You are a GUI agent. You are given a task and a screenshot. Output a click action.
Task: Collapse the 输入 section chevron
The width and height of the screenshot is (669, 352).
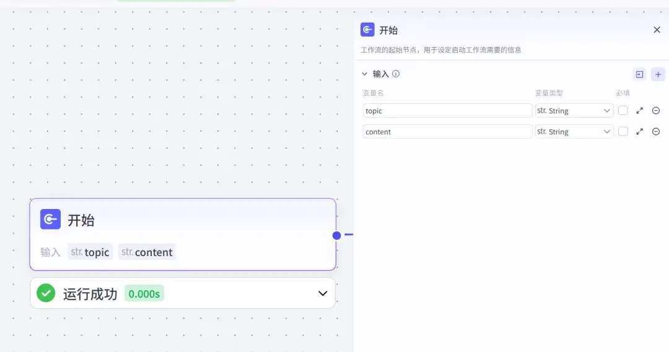(x=364, y=74)
